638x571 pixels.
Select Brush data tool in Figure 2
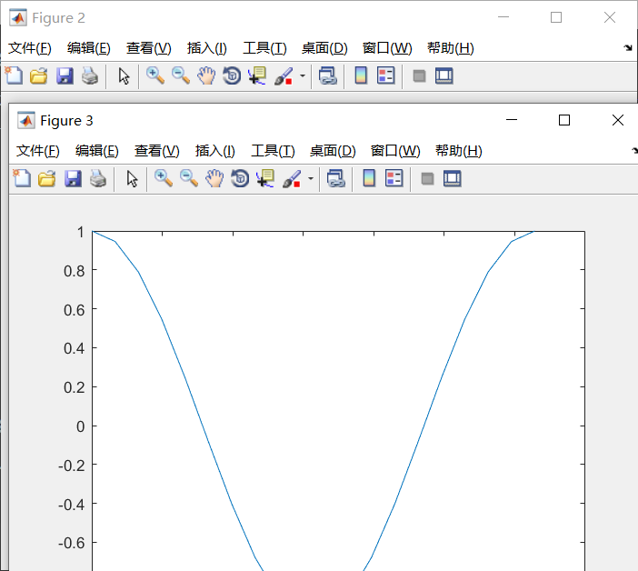tap(284, 76)
